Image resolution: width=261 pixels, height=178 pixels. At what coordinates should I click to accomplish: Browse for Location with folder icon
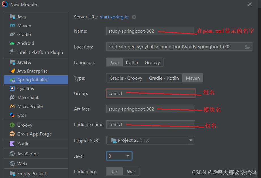[x=247, y=47]
